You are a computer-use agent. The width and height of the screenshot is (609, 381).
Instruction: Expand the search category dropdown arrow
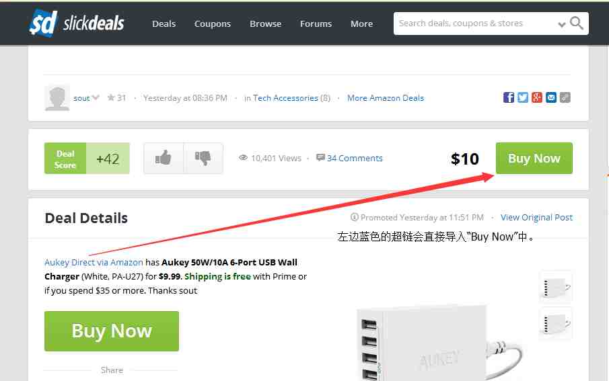point(561,24)
